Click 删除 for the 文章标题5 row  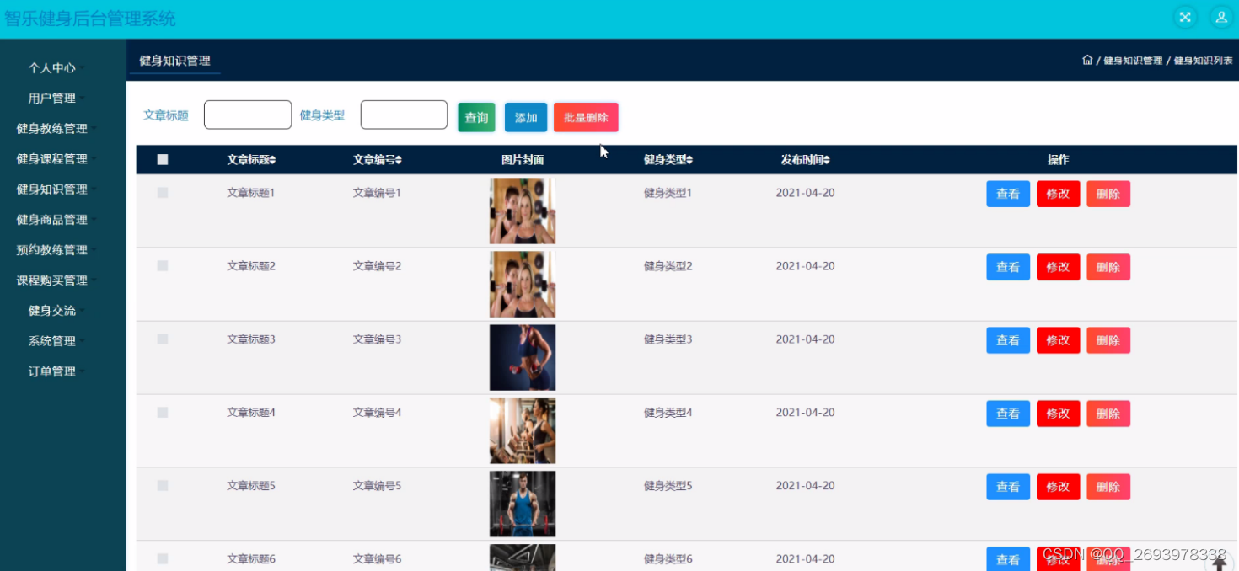[1108, 487]
